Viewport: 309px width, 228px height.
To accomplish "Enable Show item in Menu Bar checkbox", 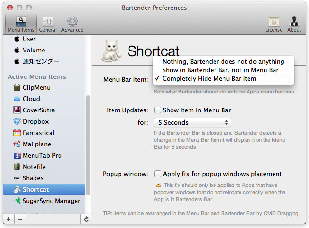I will pyautogui.click(x=158, y=110).
